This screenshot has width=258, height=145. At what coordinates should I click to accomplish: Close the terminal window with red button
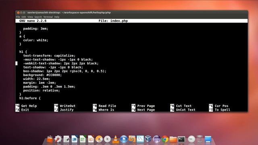[x=18, y=12]
